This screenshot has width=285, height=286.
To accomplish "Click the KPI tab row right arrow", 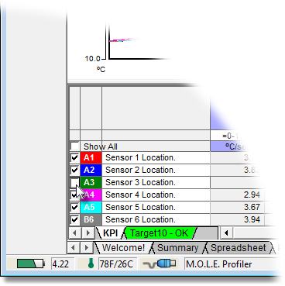I will [88, 233].
